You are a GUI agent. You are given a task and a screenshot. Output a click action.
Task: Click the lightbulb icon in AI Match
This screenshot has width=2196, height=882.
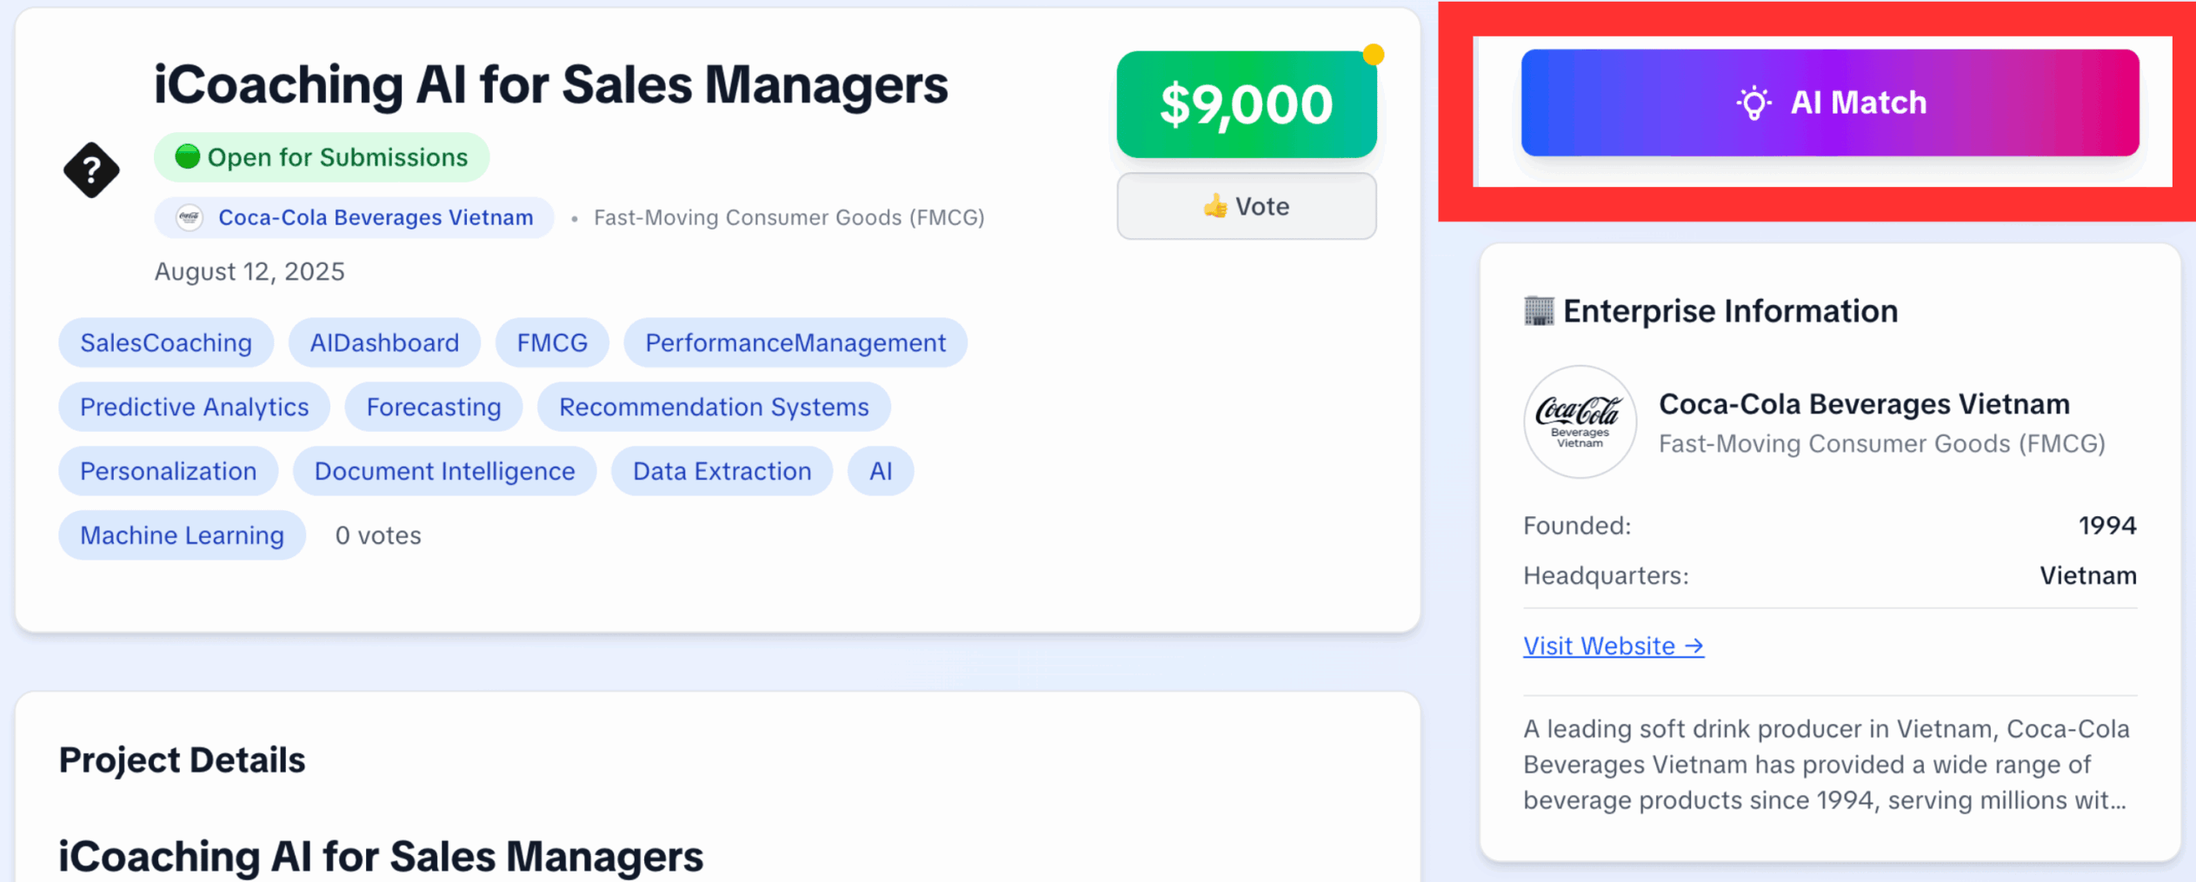coord(1753,103)
